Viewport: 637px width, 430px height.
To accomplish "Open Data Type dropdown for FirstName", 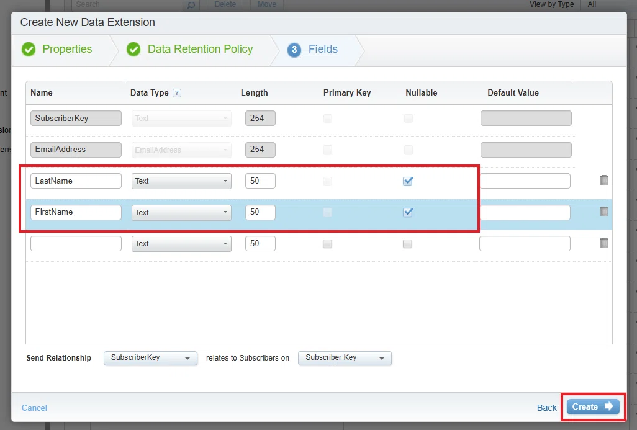I will tap(181, 212).
